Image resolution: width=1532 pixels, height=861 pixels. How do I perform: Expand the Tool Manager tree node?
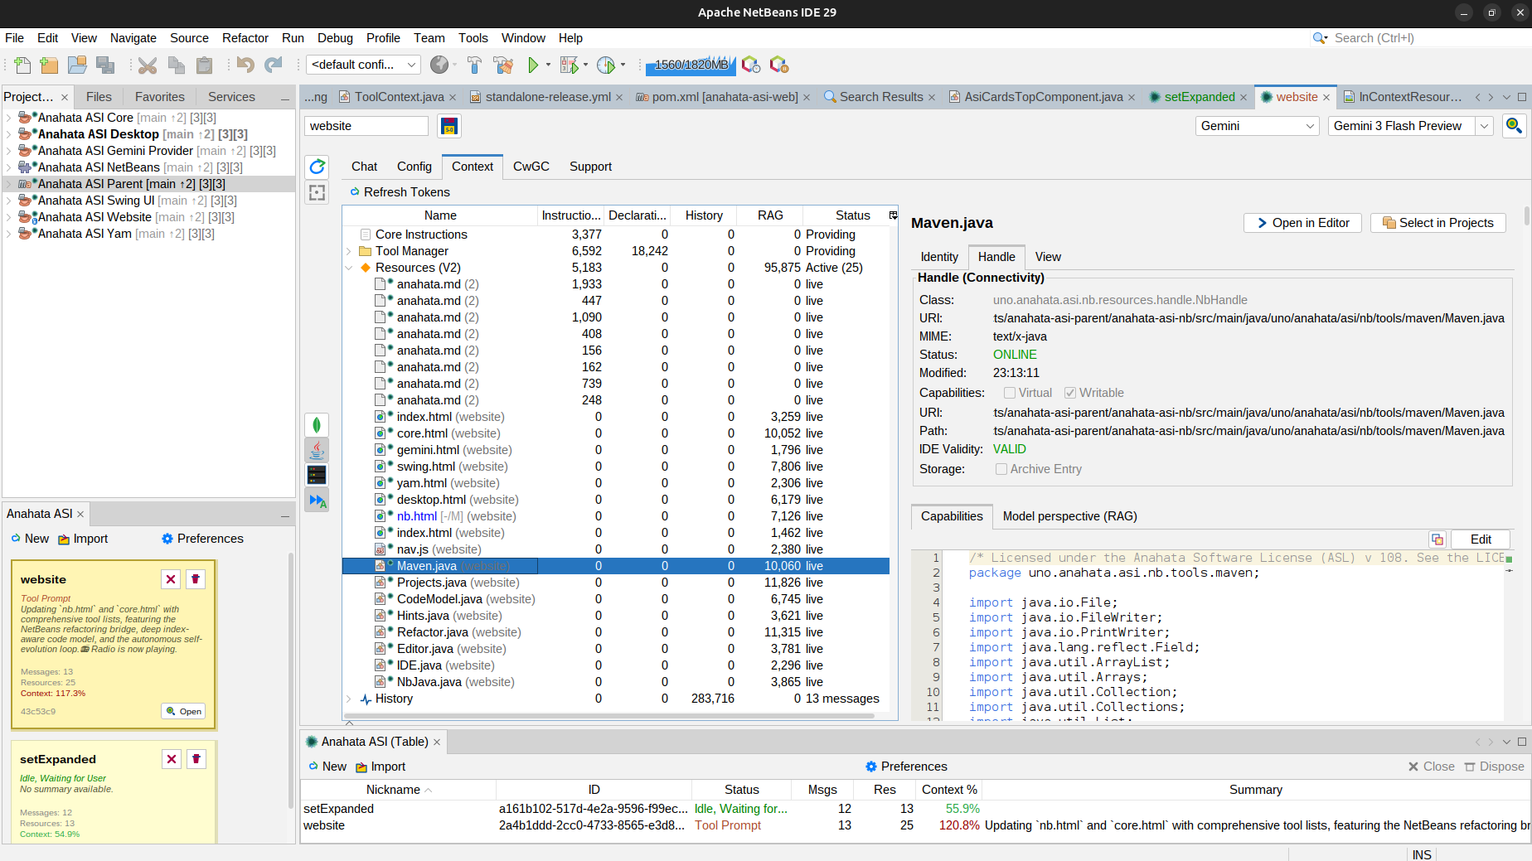point(348,250)
